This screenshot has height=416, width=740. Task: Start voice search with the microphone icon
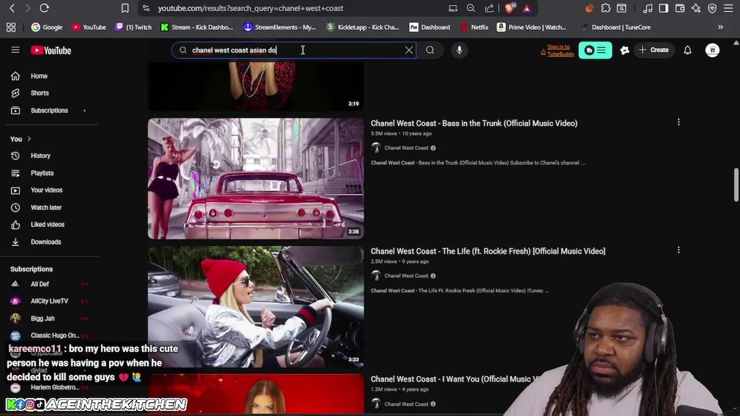tap(459, 50)
